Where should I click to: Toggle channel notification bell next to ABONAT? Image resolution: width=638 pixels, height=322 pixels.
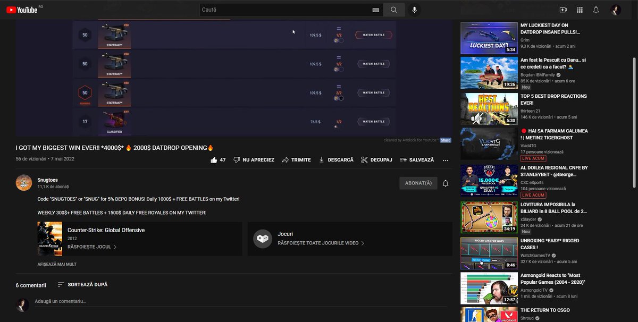pyautogui.click(x=446, y=183)
